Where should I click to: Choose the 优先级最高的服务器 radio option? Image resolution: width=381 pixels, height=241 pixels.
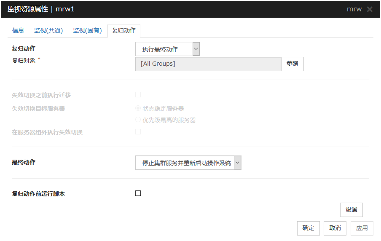click(x=138, y=120)
